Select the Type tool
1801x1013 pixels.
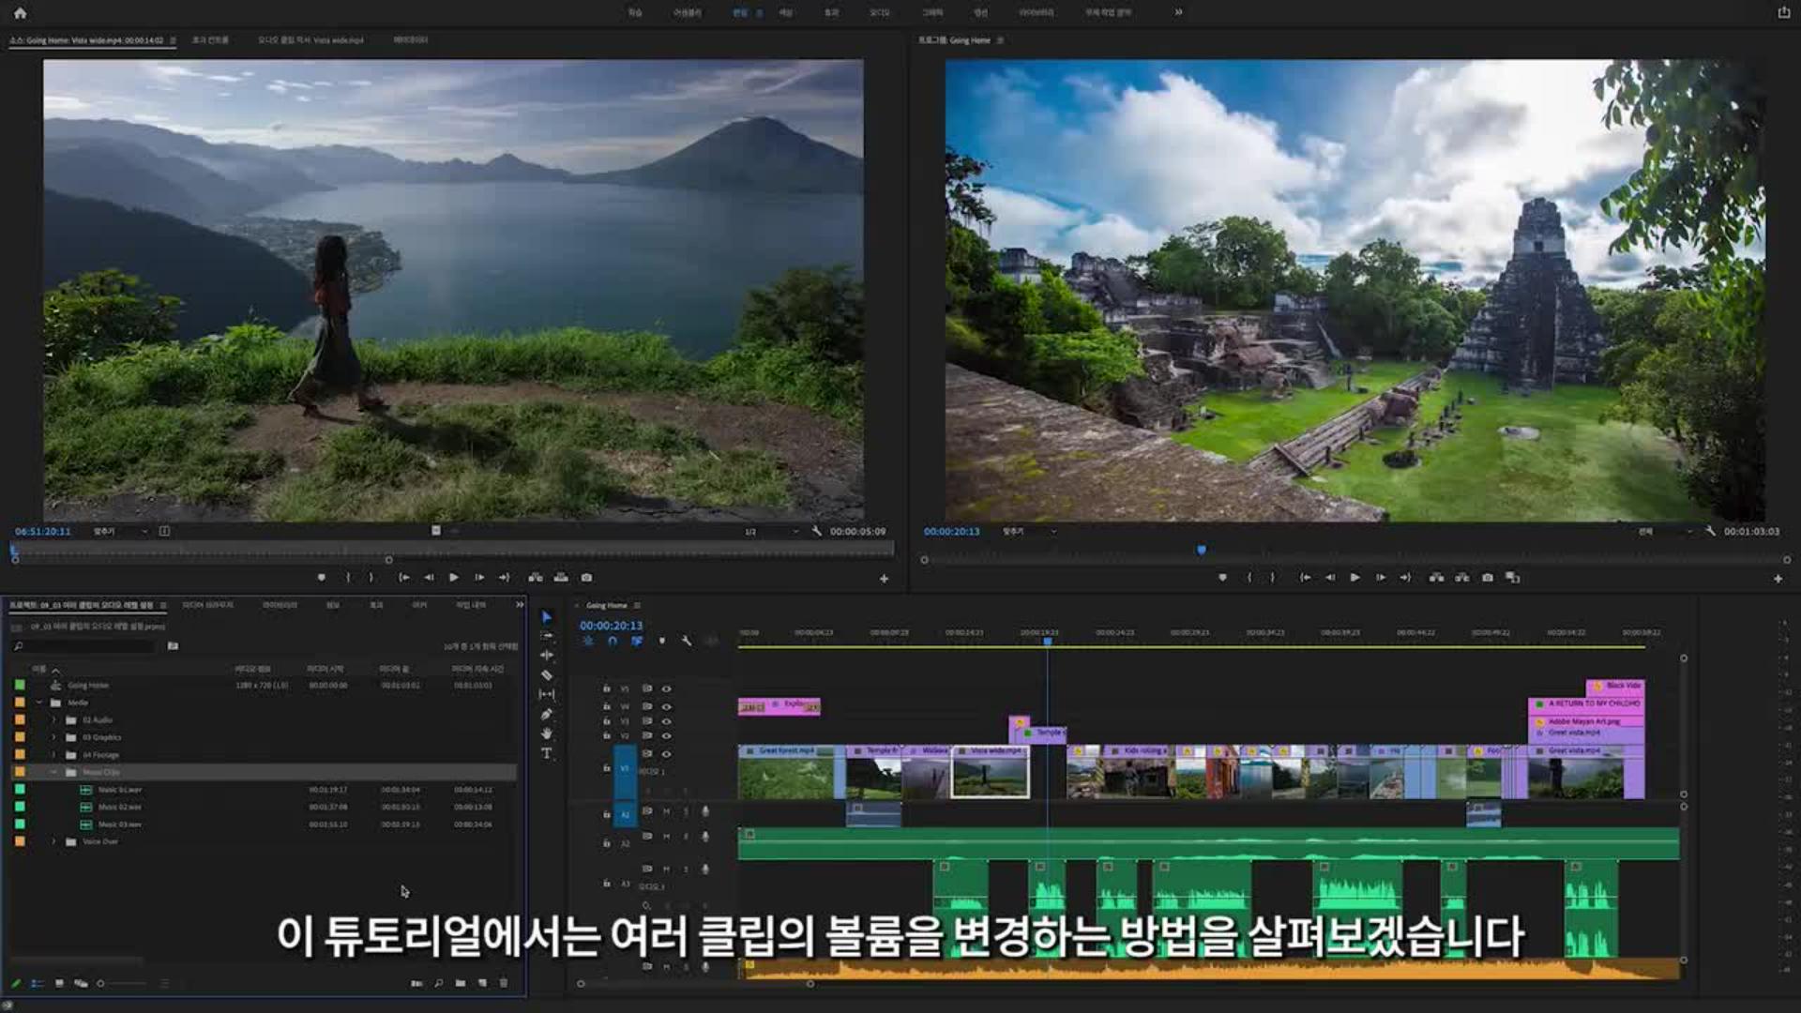(547, 753)
